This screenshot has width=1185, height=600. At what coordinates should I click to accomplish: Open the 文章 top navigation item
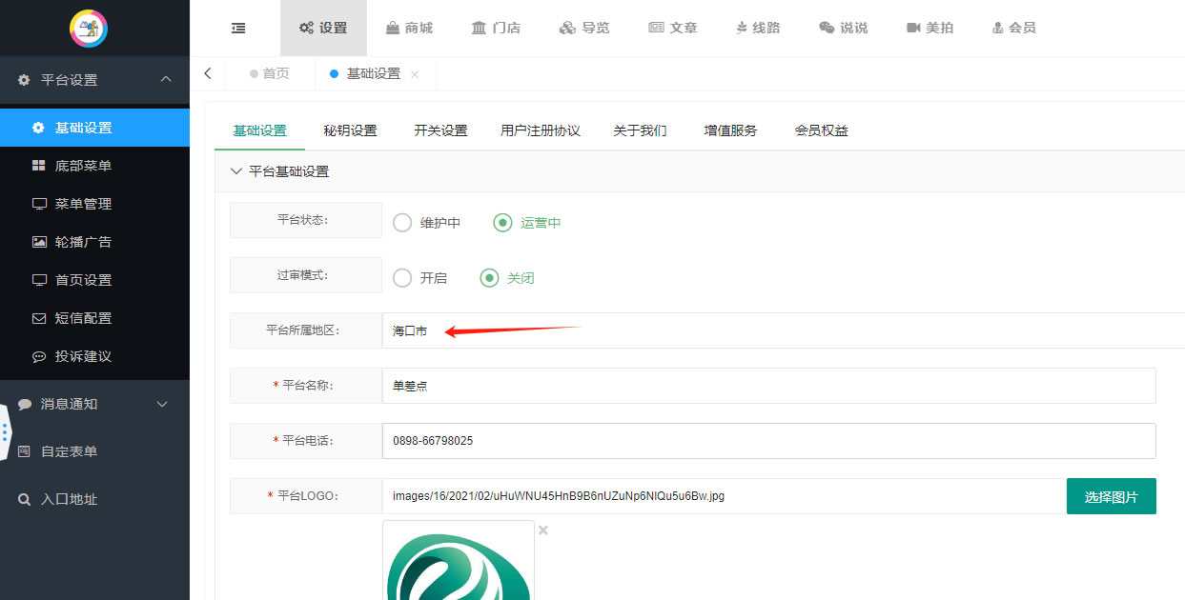pos(673,29)
